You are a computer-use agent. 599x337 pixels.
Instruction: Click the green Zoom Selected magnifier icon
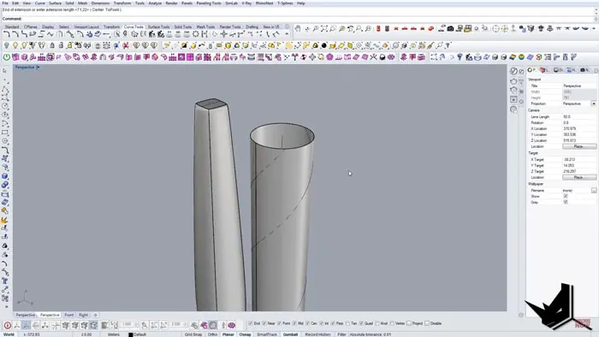click(x=341, y=28)
